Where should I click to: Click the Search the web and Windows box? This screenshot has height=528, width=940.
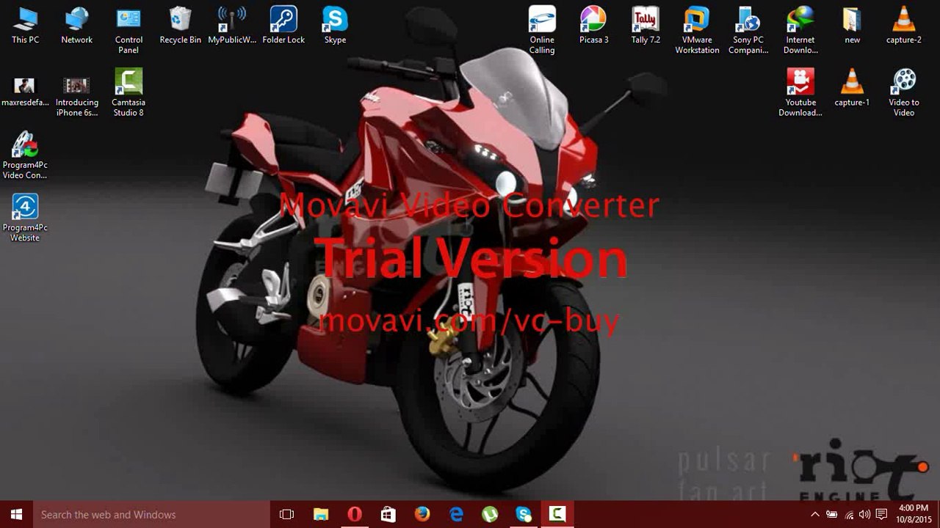click(x=151, y=515)
